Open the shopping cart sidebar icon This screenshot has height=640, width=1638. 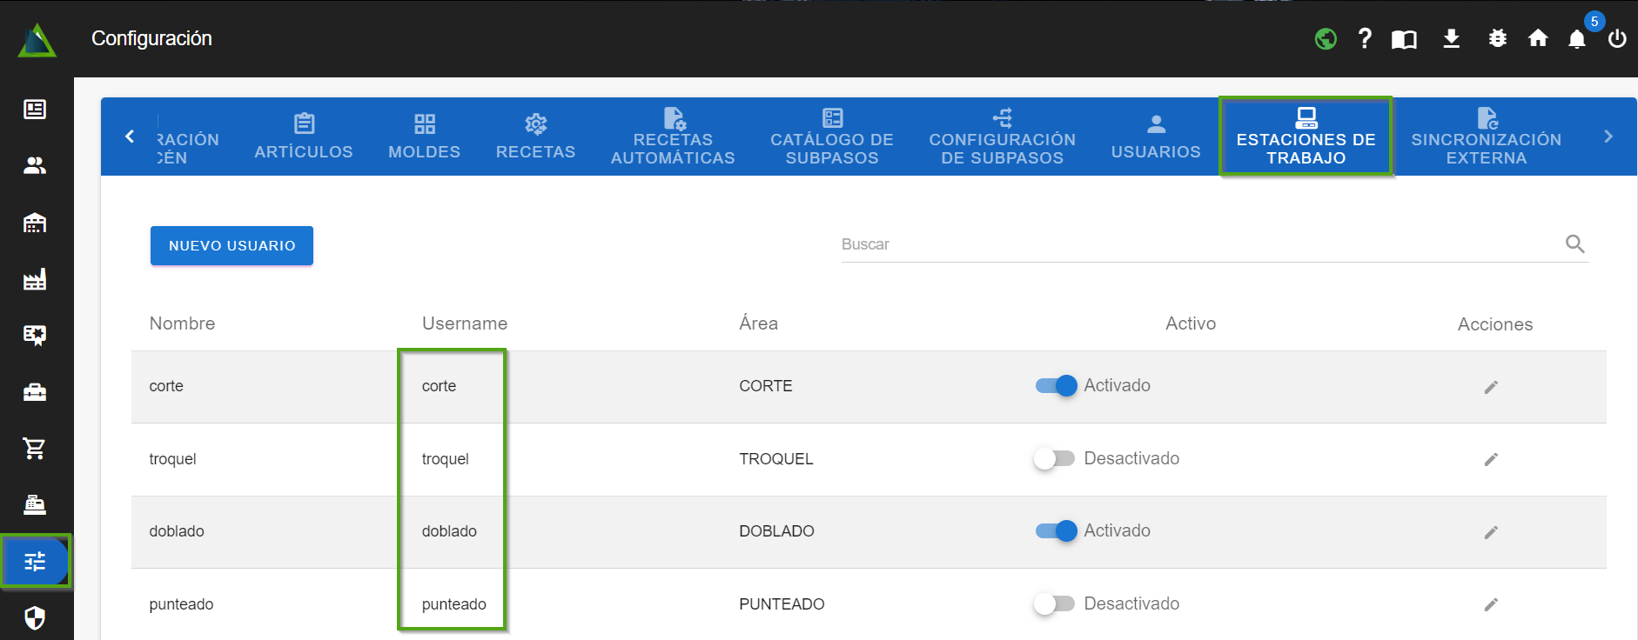[35, 449]
